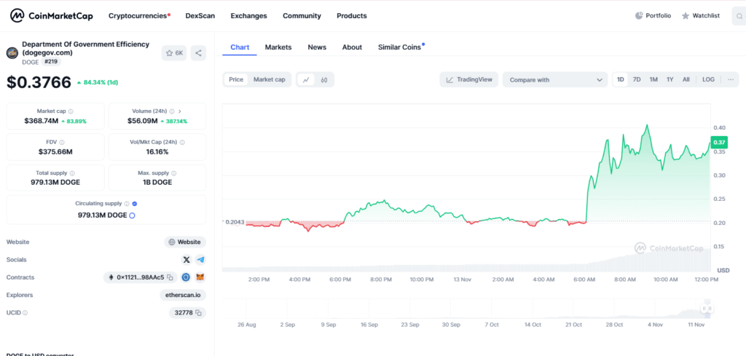This screenshot has height=356, width=746.
Task: Click FDV info icon
Action: click(x=62, y=142)
